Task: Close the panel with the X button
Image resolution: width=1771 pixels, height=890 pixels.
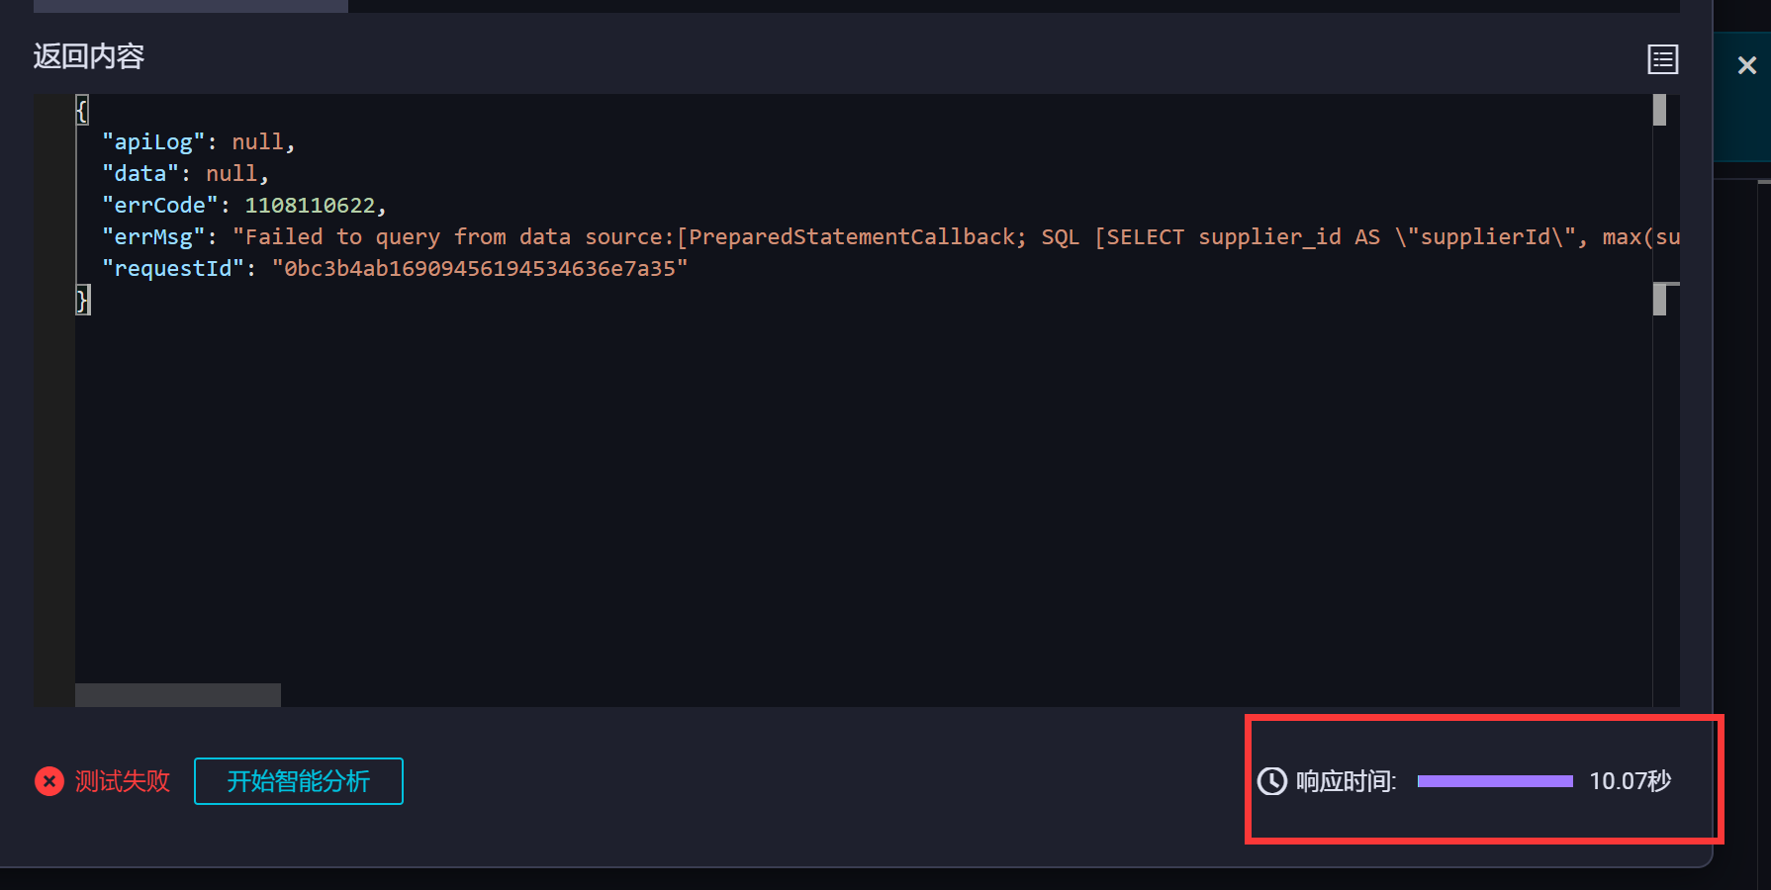Action: (1746, 65)
